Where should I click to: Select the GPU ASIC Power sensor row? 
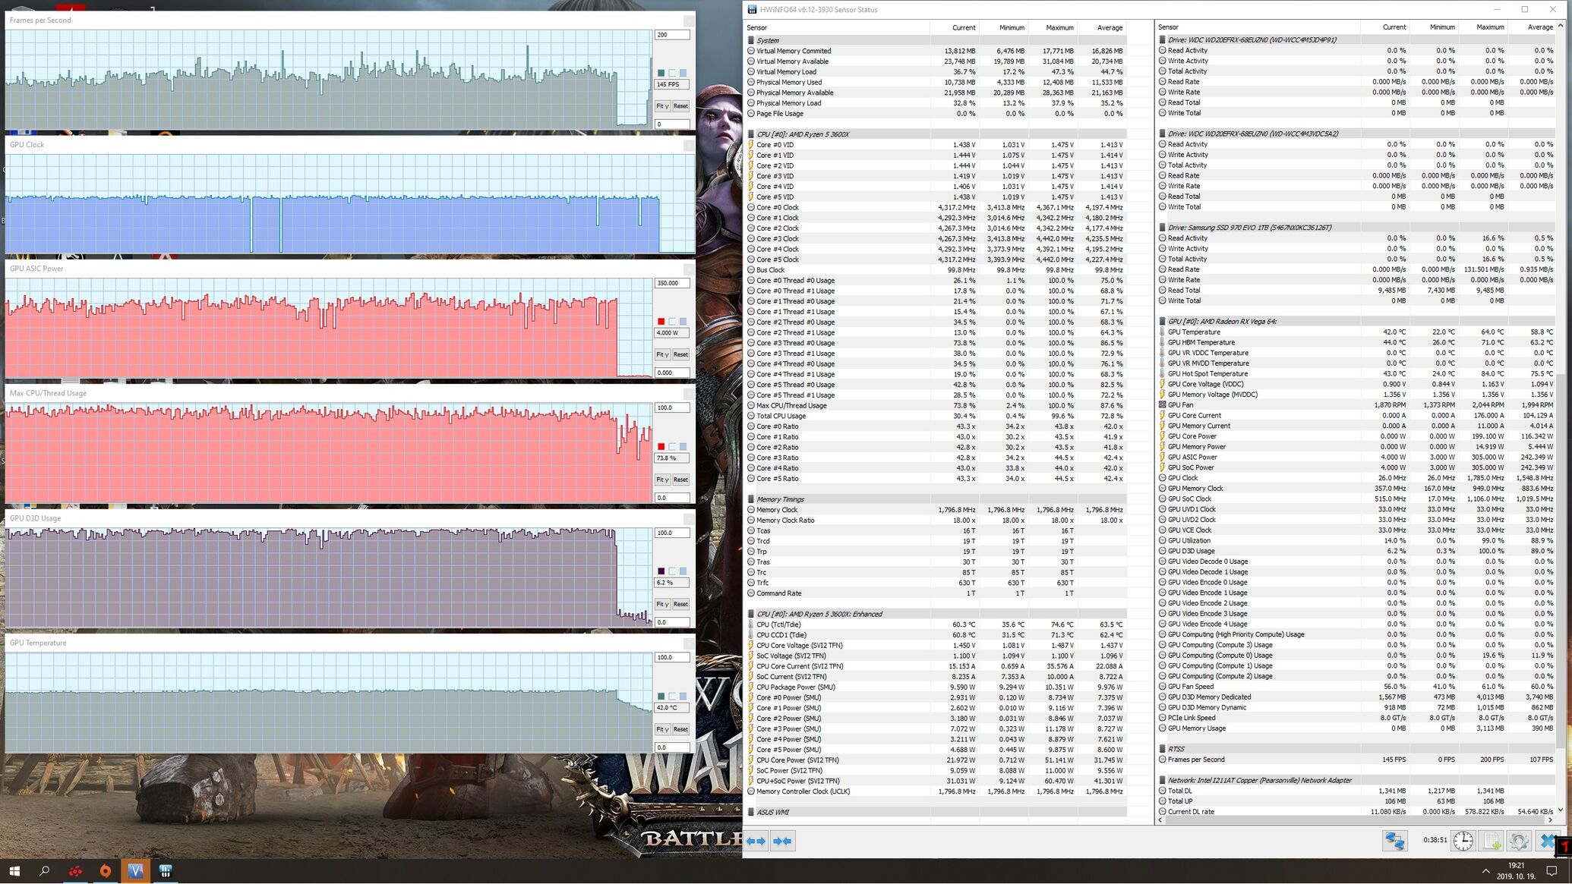pos(1356,457)
